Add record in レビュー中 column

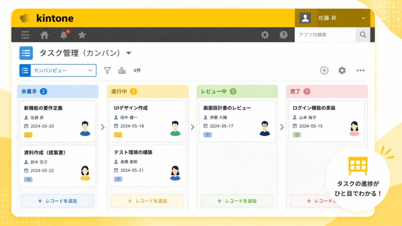tap(237, 201)
